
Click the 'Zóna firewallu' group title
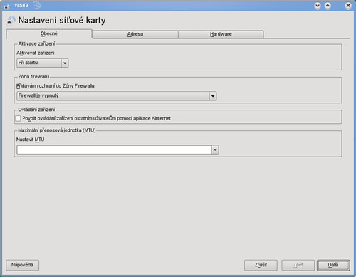tap(33, 77)
